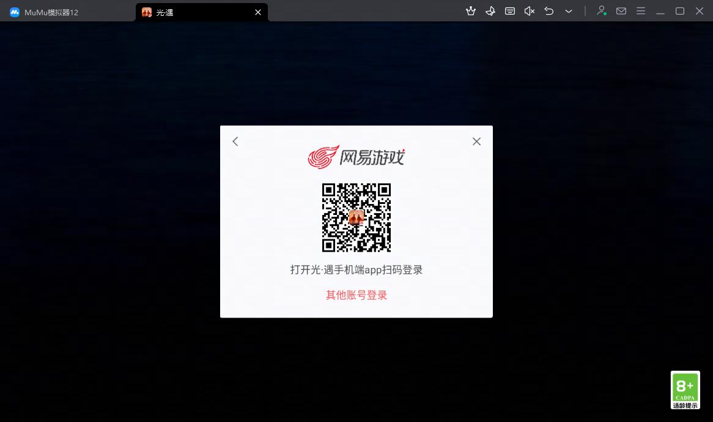Click the game icon inside QR code
Image resolution: width=713 pixels, height=422 pixels.
click(356, 217)
